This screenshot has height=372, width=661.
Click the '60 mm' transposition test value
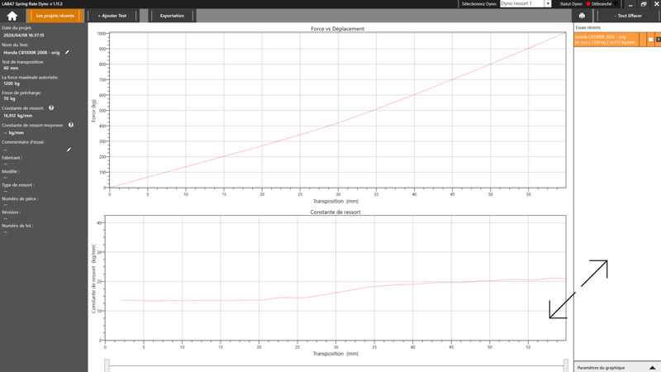coord(11,68)
